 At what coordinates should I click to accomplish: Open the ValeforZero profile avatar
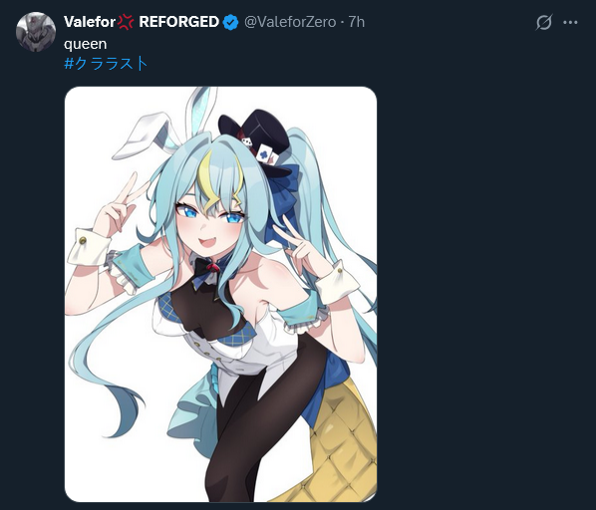[36, 32]
